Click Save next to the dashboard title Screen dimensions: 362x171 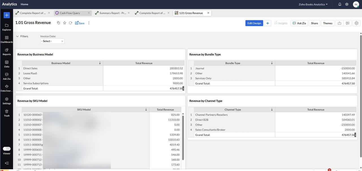tap(80, 23)
